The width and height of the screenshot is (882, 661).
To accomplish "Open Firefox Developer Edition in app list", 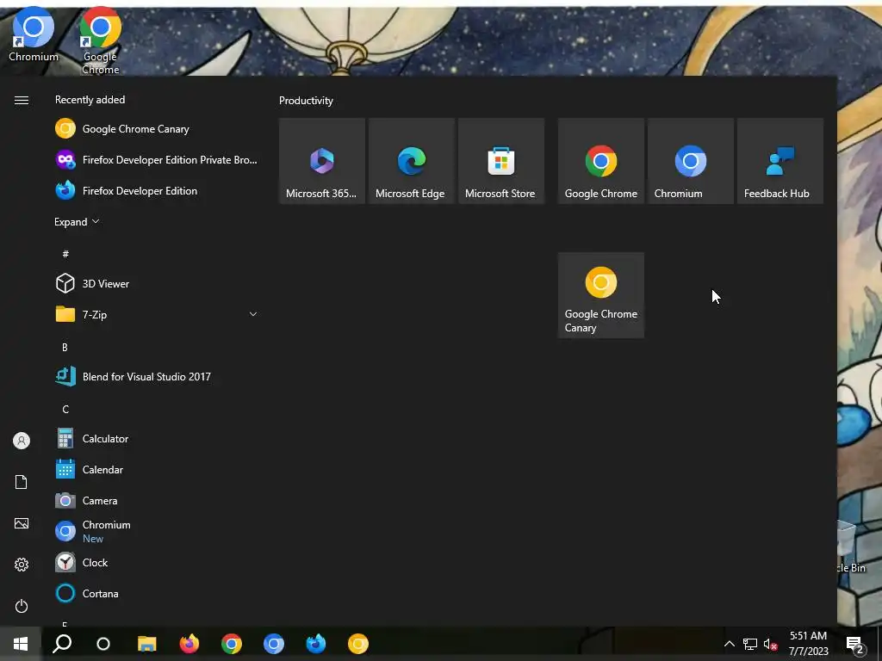I will click(x=157, y=190).
